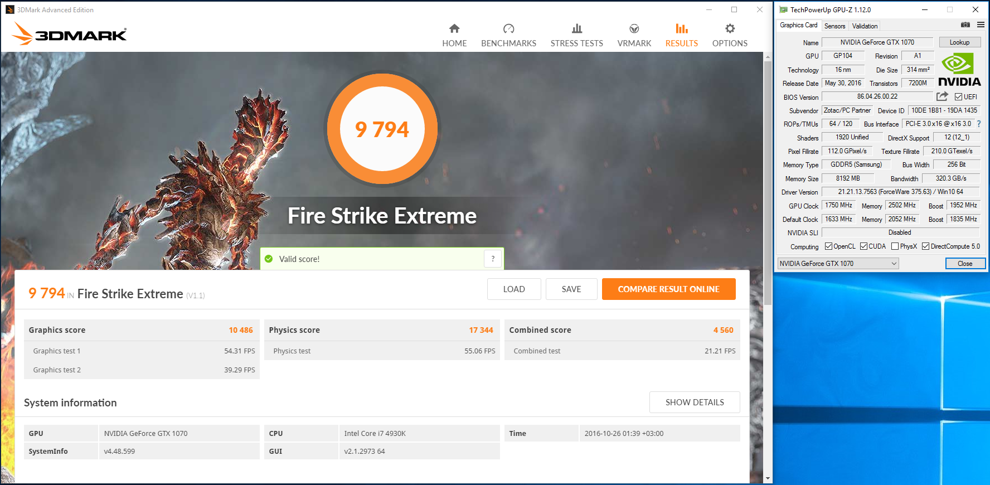Toggle the CUDA checkbox
This screenshot has width=990, height=485.
[863, 246]
